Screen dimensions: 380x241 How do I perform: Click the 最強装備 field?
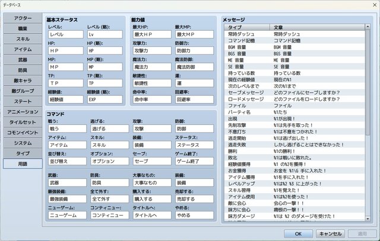coord(67,199)
